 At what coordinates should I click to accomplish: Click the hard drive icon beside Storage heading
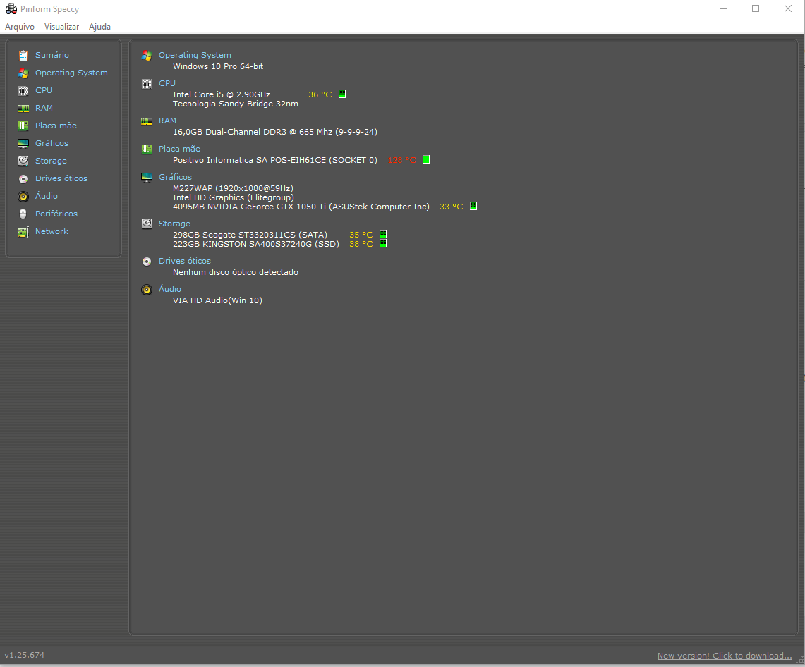pos(147,224)
